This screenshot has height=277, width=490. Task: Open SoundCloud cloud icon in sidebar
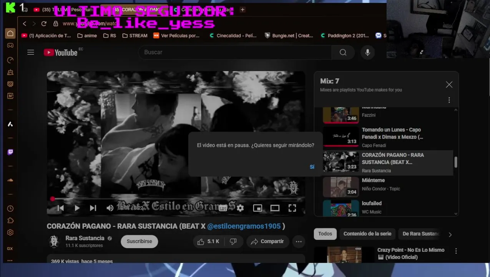10,180
